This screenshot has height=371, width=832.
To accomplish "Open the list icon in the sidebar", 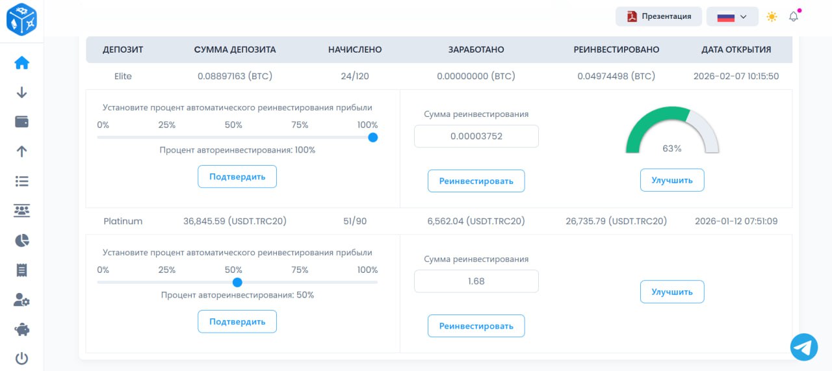I will [x=21, y=181].
